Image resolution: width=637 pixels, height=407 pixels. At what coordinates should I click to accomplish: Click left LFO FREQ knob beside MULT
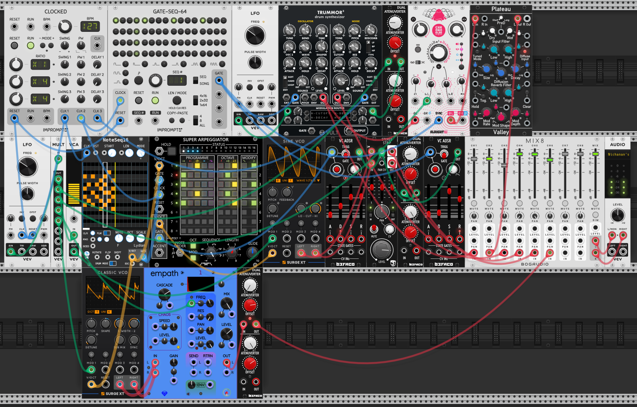click(x=28, y=167)
